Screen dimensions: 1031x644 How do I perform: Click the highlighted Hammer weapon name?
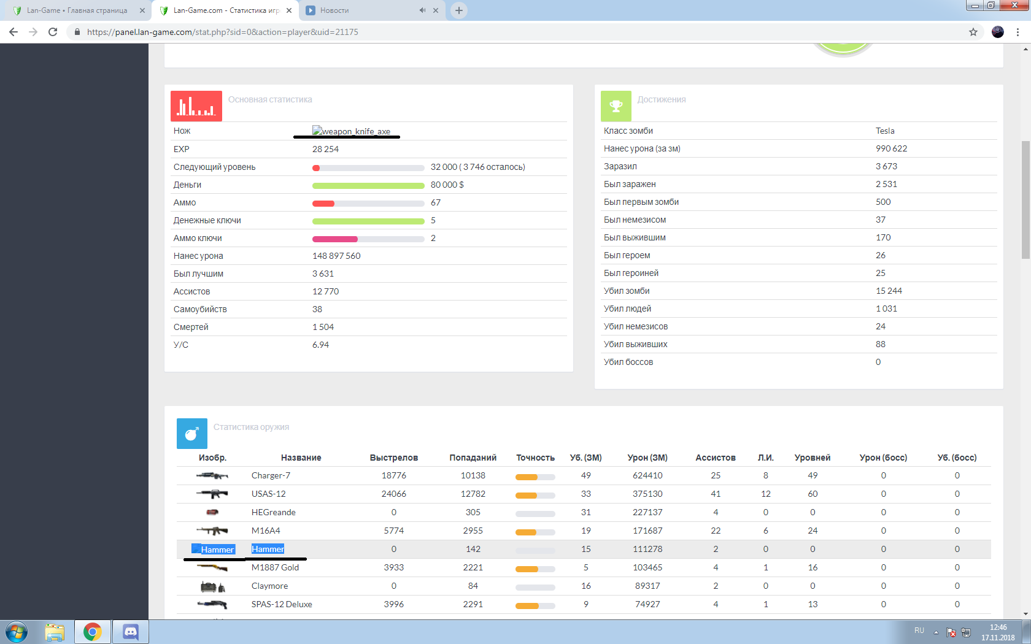tap(268, 549)
